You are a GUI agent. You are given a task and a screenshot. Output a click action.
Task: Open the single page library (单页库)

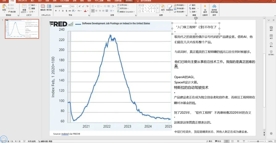(49, 8)
